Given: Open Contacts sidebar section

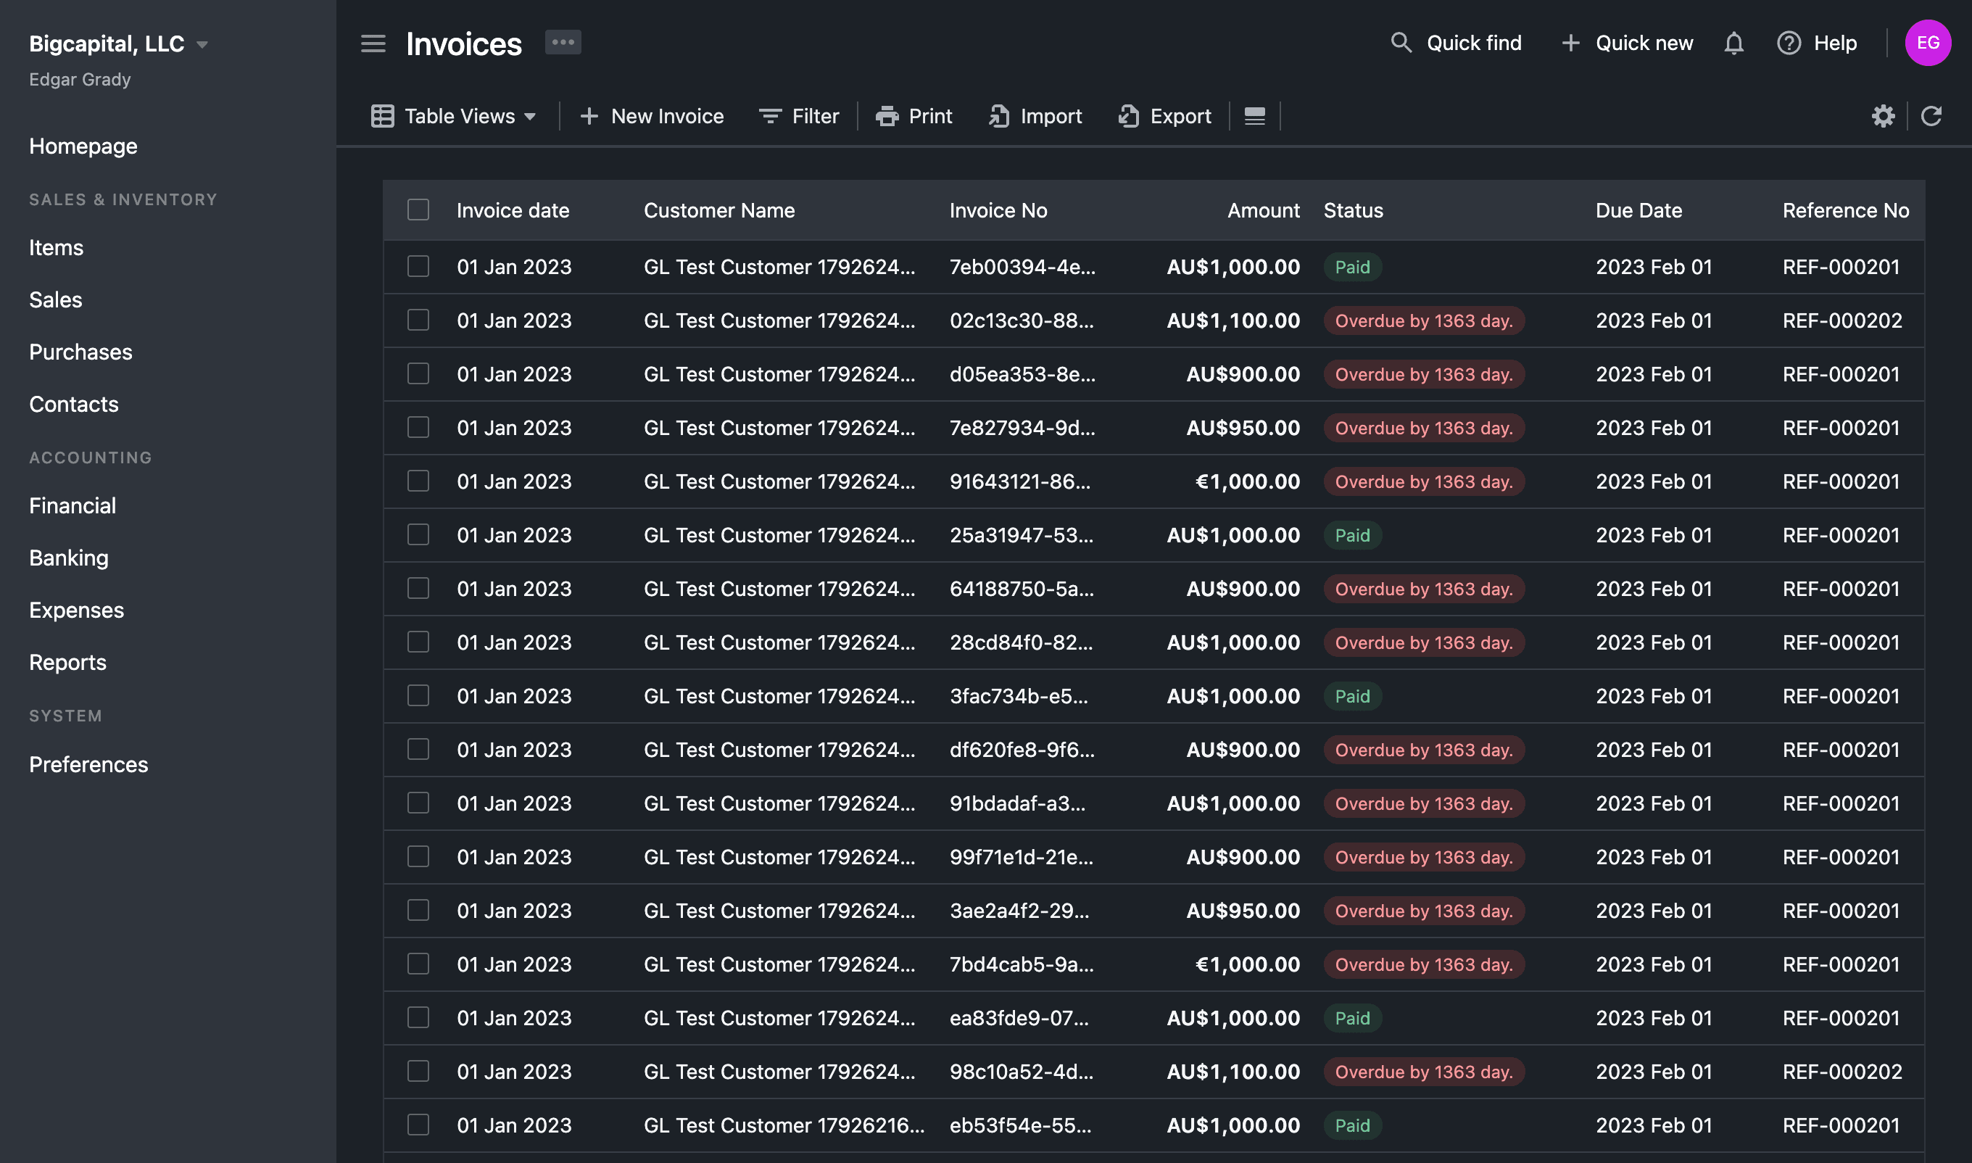Looking at the screenshot, I should pos(74,405).
